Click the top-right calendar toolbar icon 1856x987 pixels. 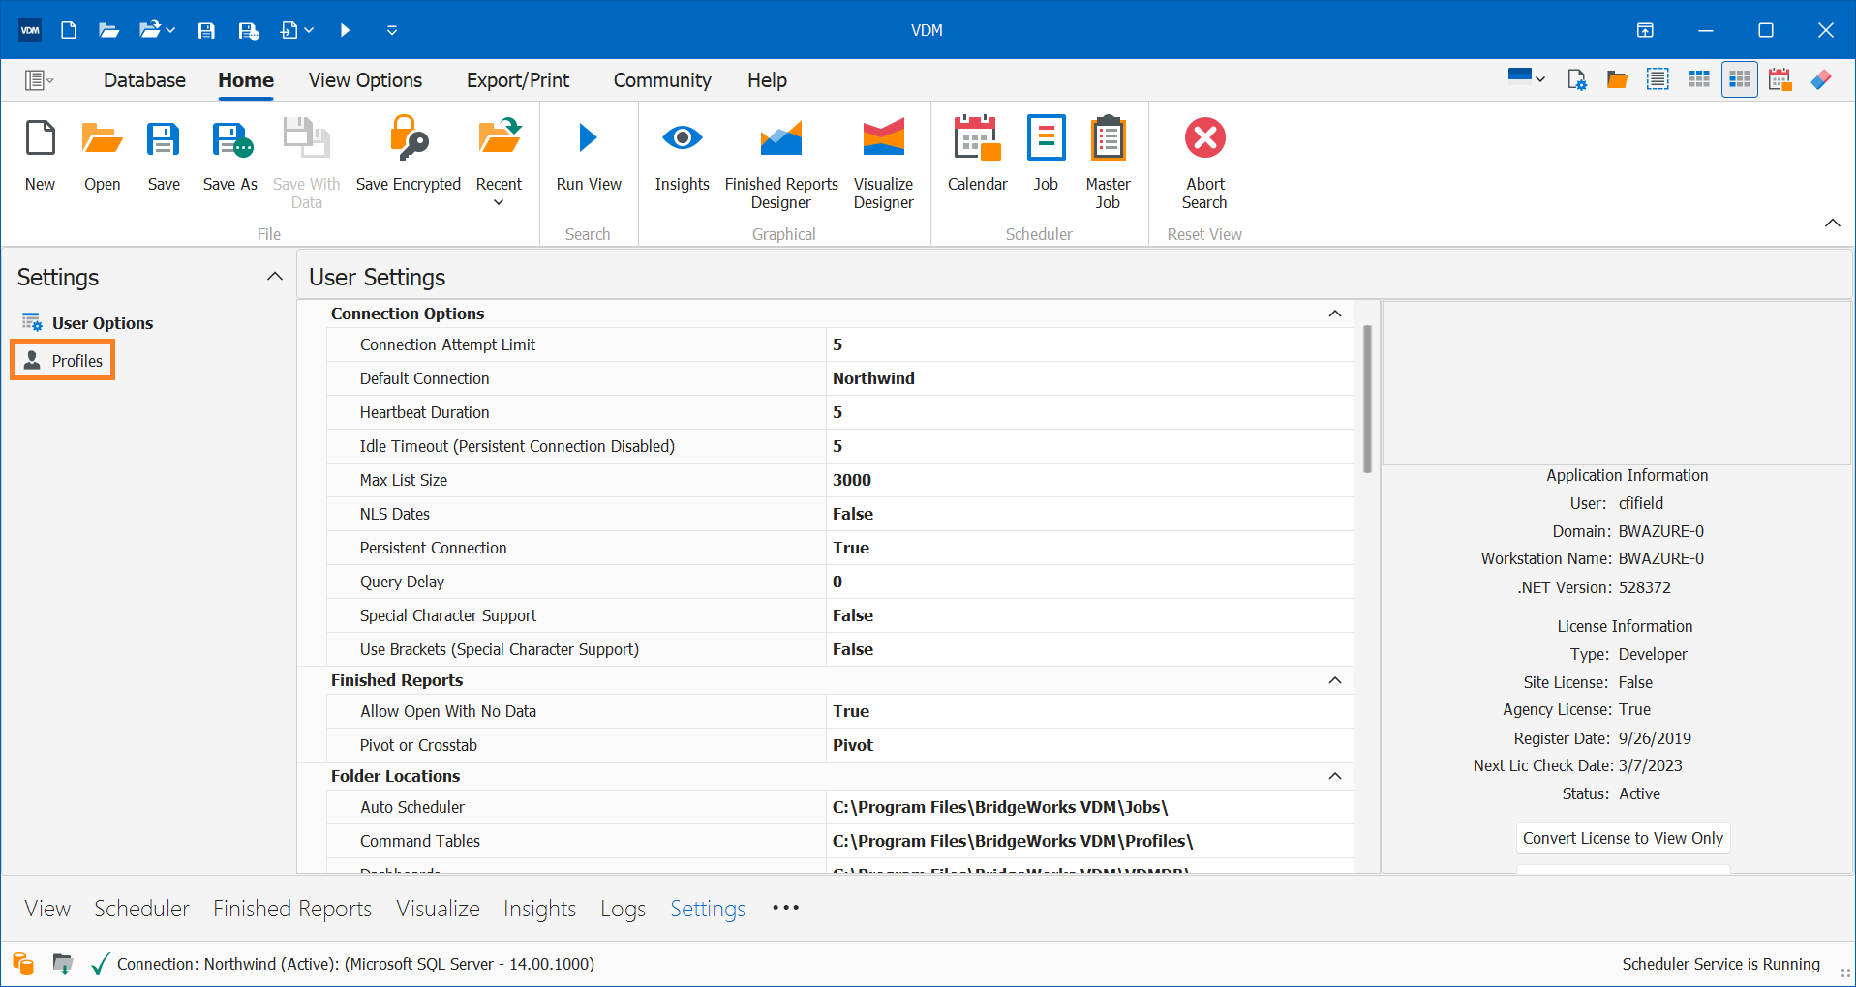[x=1780, y=79]
